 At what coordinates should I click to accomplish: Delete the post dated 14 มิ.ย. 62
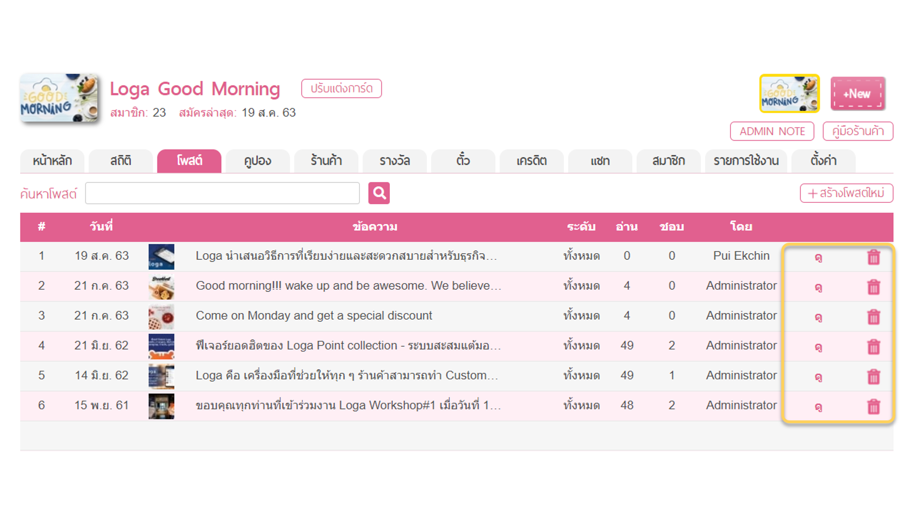point(874,377)
